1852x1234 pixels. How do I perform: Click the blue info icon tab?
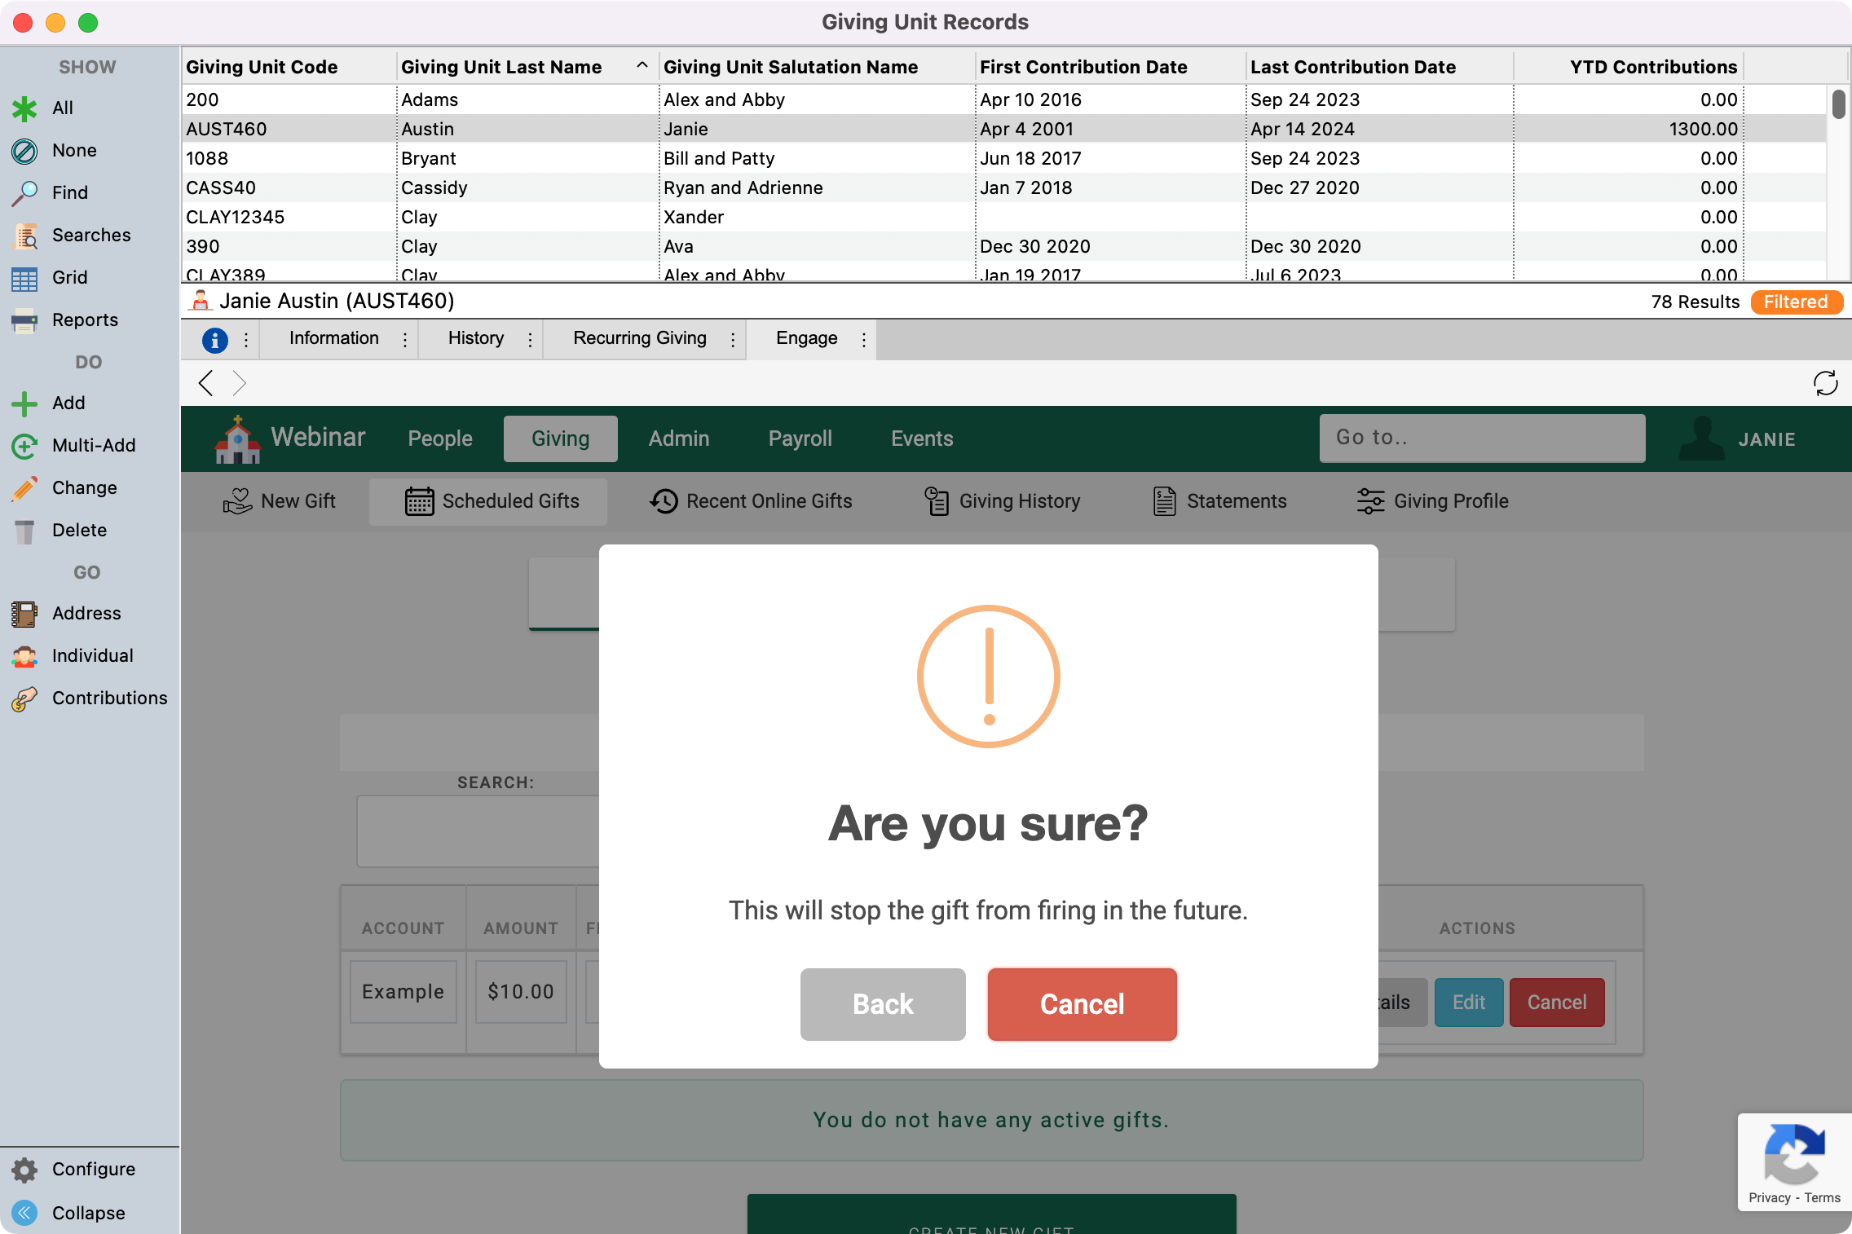click(x=214, y=340)
